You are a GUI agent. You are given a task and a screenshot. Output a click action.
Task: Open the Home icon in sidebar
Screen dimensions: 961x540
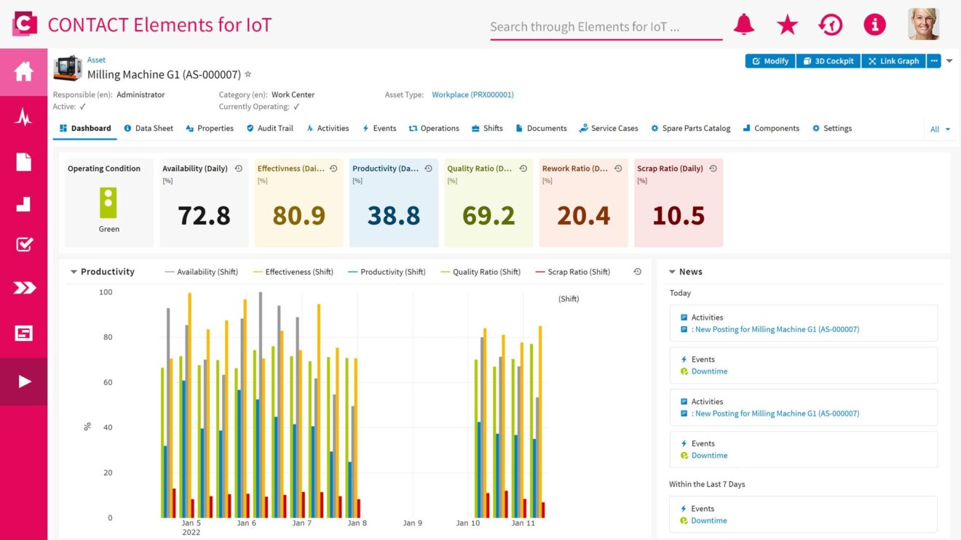point(23,70)
